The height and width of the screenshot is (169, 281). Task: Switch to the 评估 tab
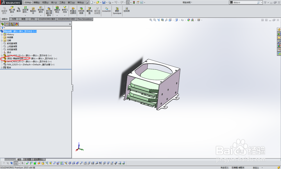pyautogui.click(x=33, y=19)
